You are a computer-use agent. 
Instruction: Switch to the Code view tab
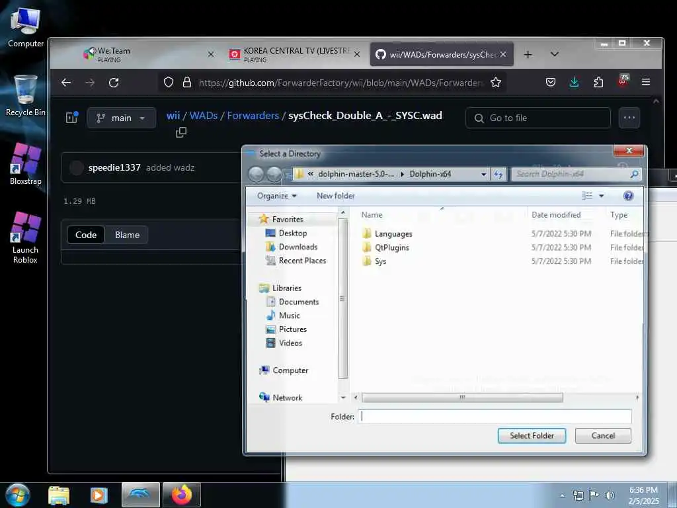click(86, 235)
